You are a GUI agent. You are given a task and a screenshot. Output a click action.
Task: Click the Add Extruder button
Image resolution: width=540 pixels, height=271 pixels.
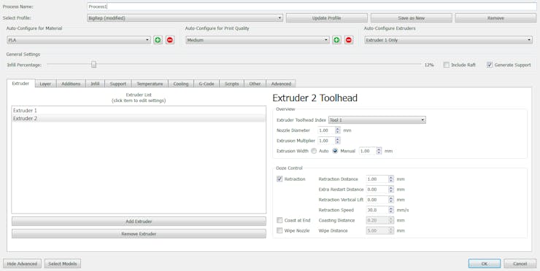click(x=139, y=221)
